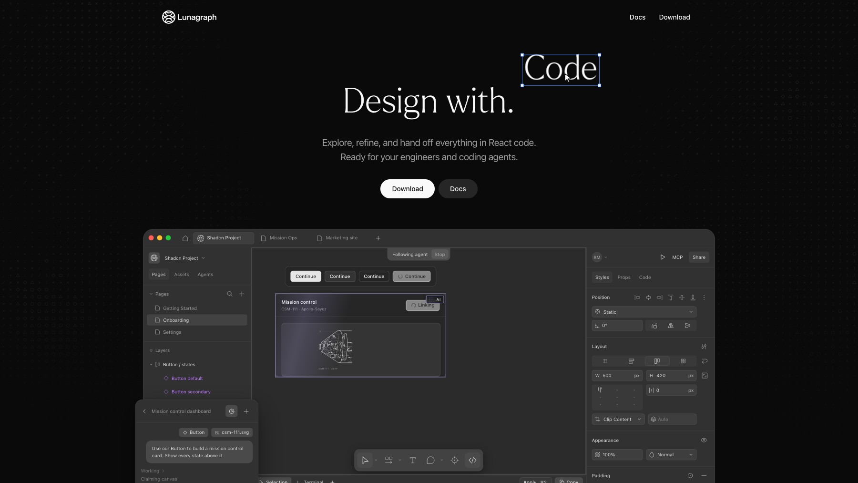Select the vertical stack layout mode
This screenshot has width=858, height=483.
point(631,361)
